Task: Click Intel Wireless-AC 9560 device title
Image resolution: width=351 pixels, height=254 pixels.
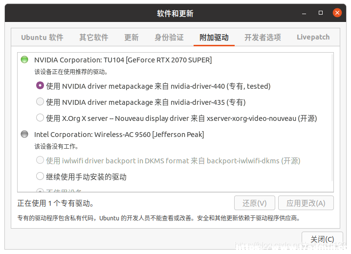Action: pos(119,135)
